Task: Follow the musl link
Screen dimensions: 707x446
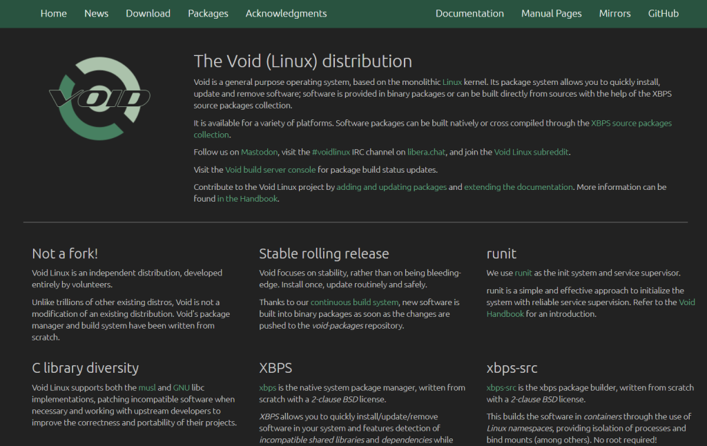Action: pyautogui.click(x=147, y=387)
